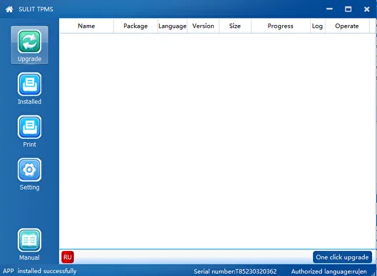This screenshot has width=377, height=276.
Task: Select the Log column header
Action: (317, 26)
